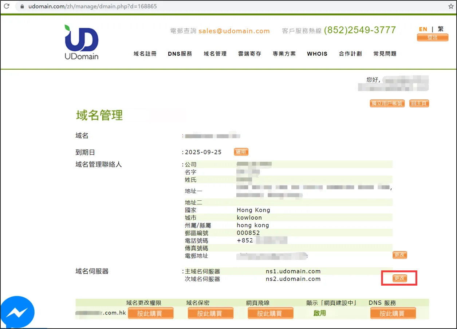The image size is (457, 329).
Task: Reload the page using the browser refresh icon
Action: (7, 7)
